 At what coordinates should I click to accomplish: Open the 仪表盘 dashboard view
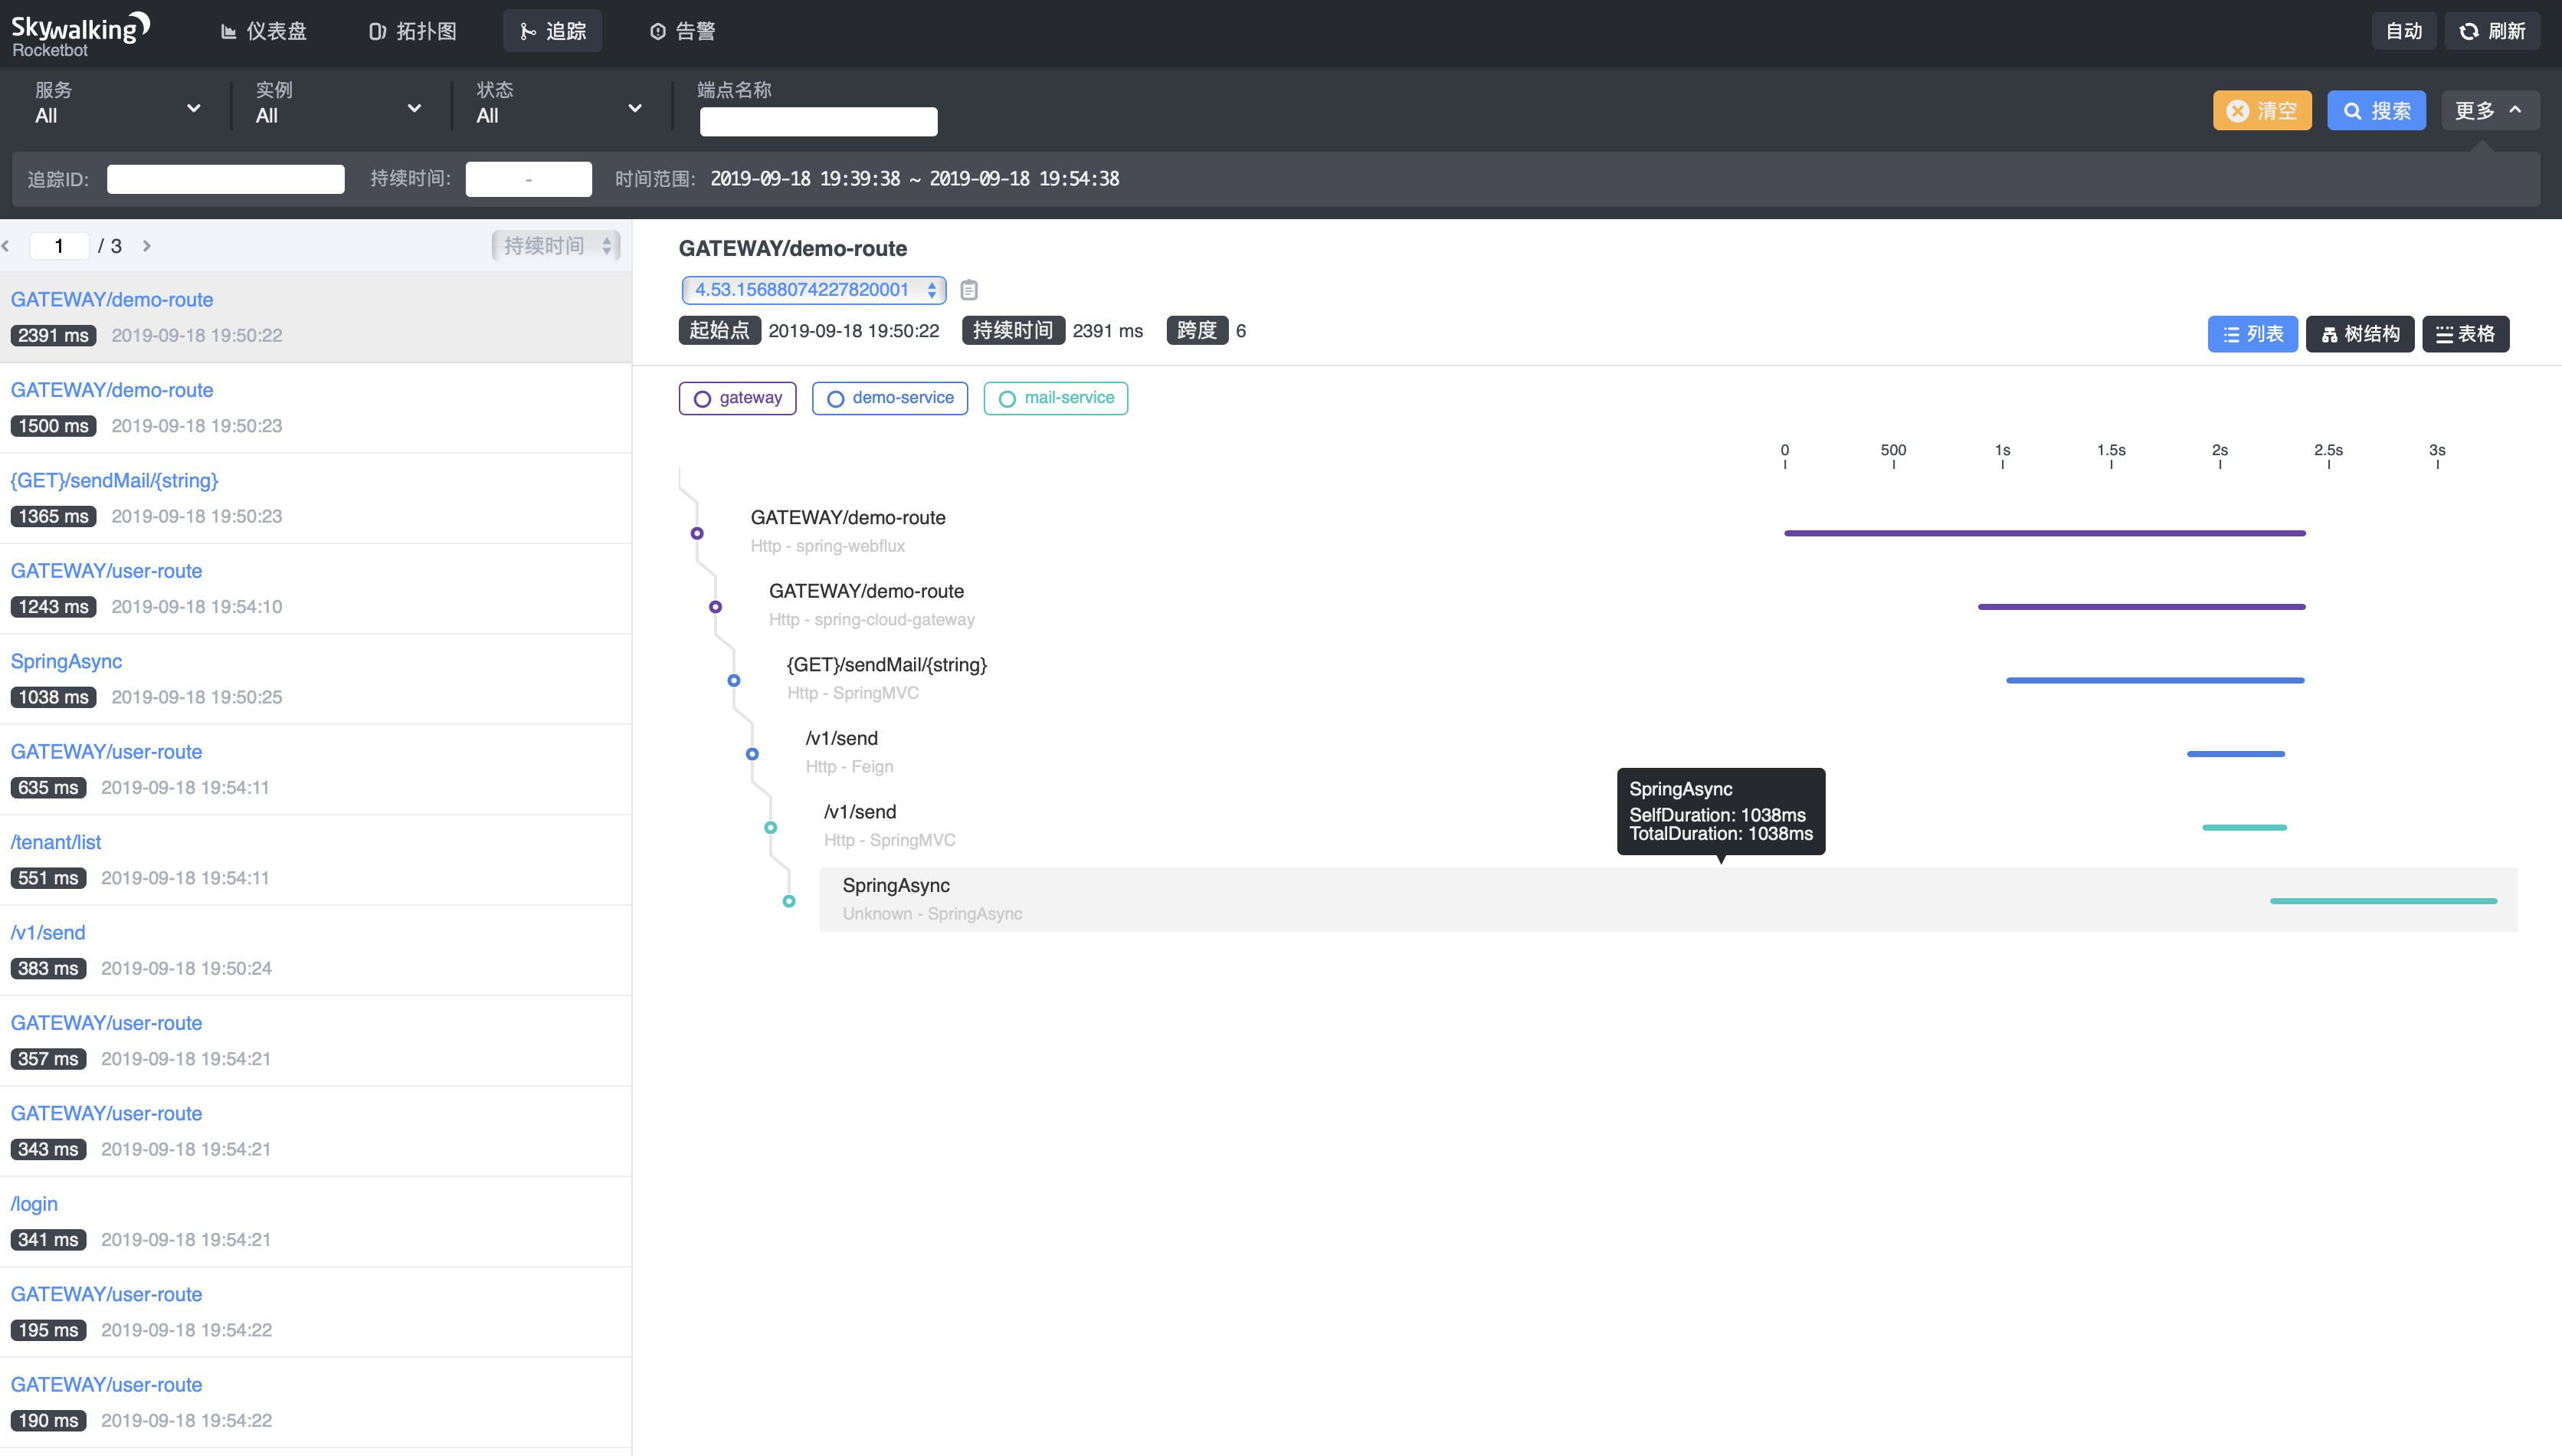(263, 31)
